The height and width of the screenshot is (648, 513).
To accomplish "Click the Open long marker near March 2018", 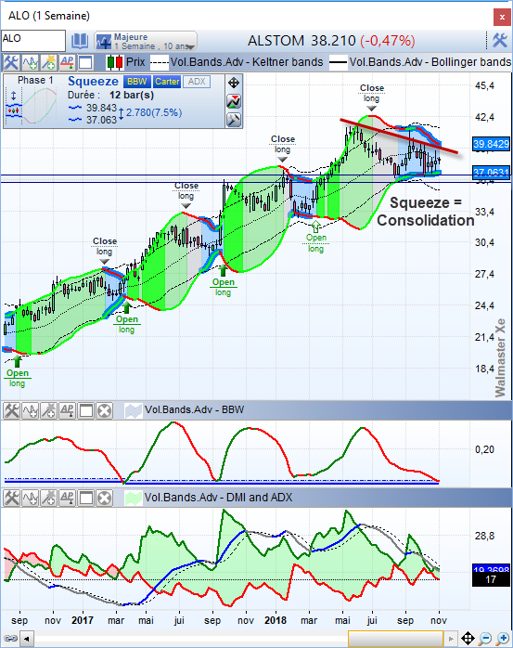I will coord(316,238).
